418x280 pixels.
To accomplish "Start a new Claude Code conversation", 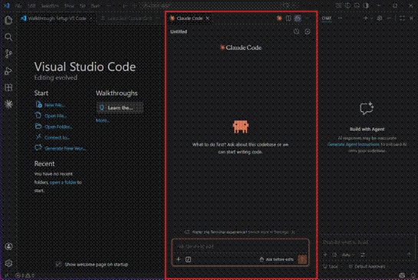I will [308, 31].
